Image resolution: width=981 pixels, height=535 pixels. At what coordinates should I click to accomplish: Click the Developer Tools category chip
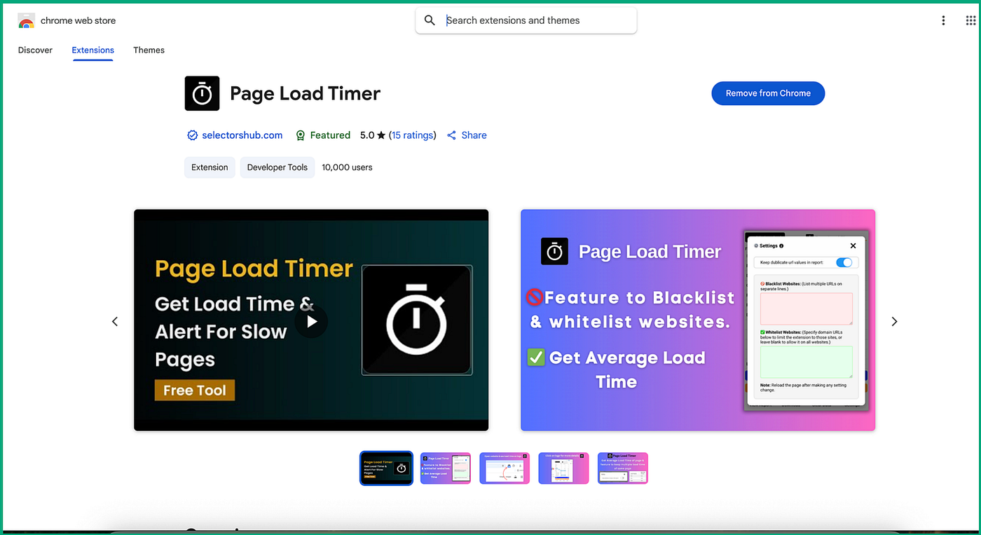tap(277, 168)
